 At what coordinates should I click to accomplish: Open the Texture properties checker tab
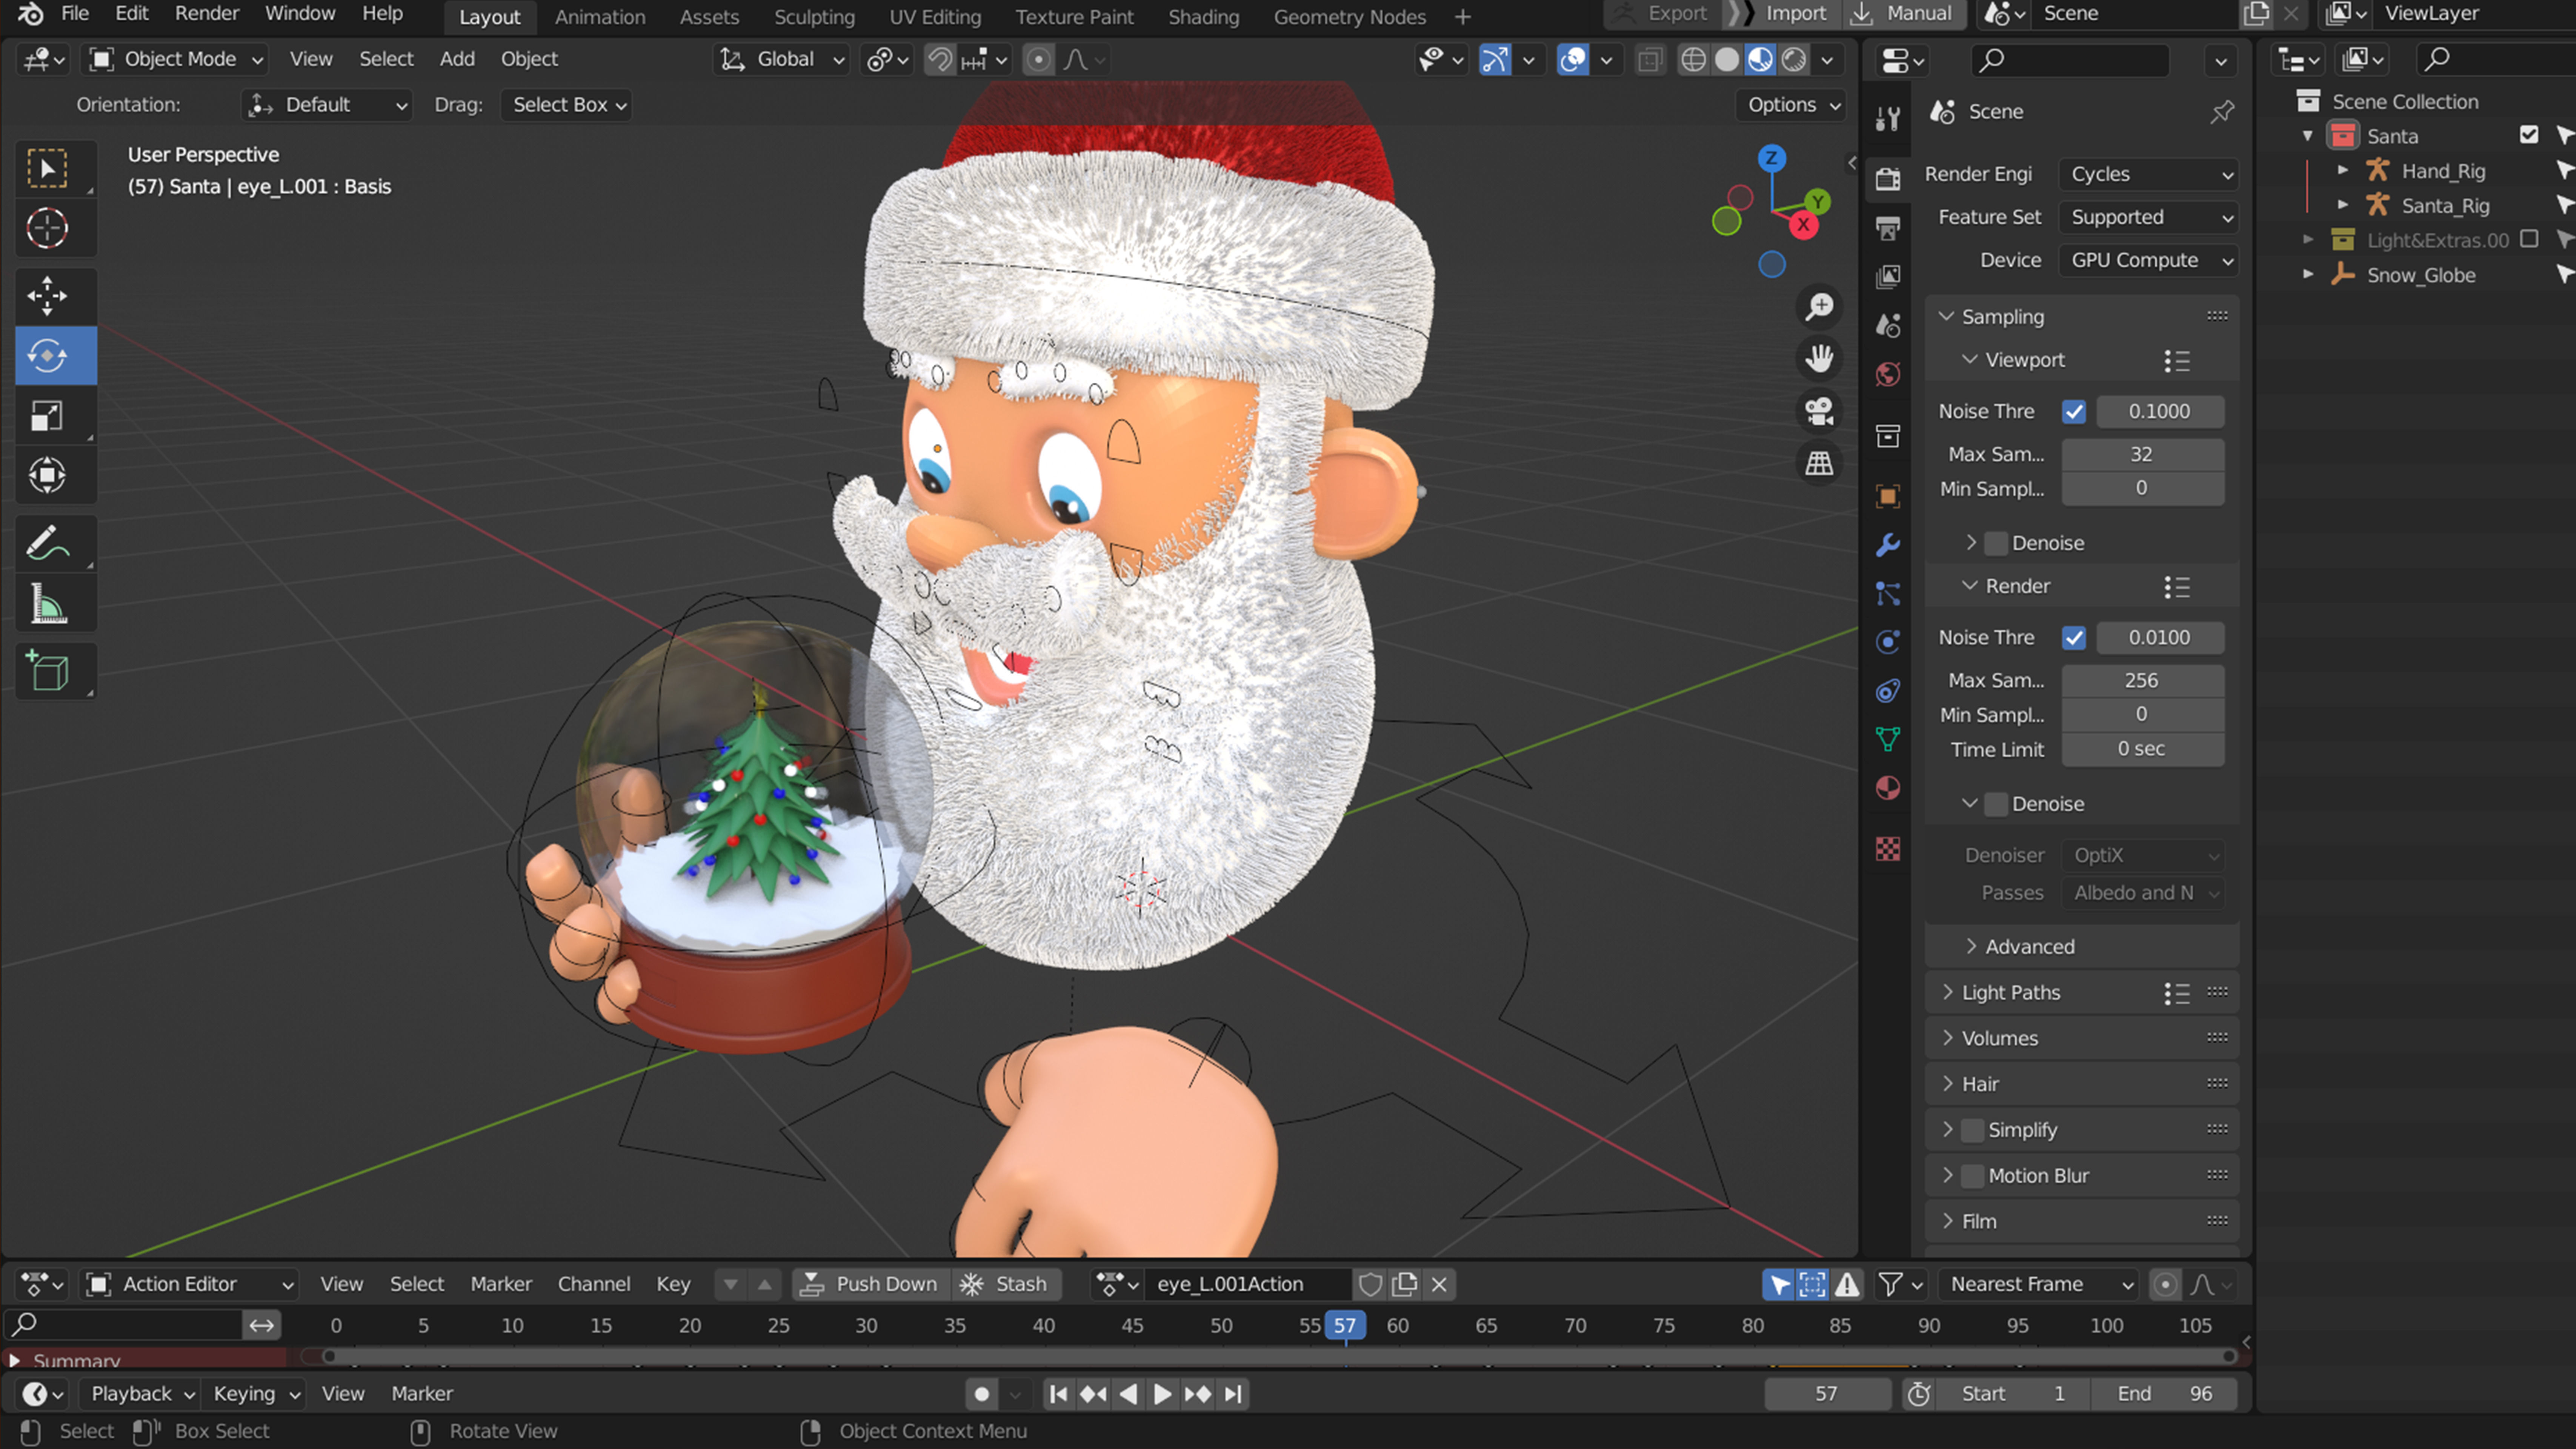(1888, 849)
